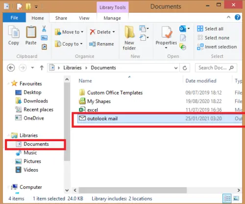Open the Easy access icon menu
Viewport: 245px width, 204px height.
(x=144, y=38)
